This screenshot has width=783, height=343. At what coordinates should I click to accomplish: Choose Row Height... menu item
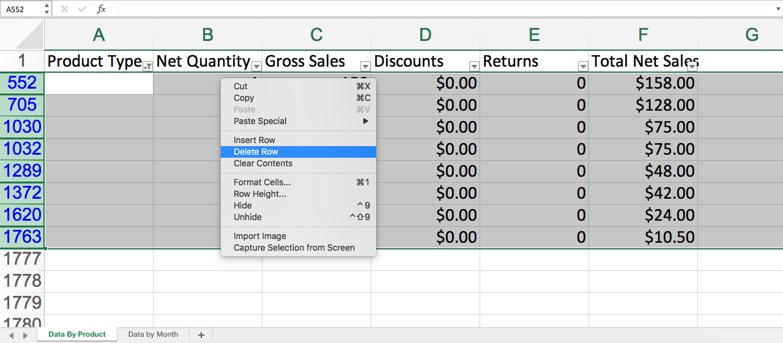(299, 194)
